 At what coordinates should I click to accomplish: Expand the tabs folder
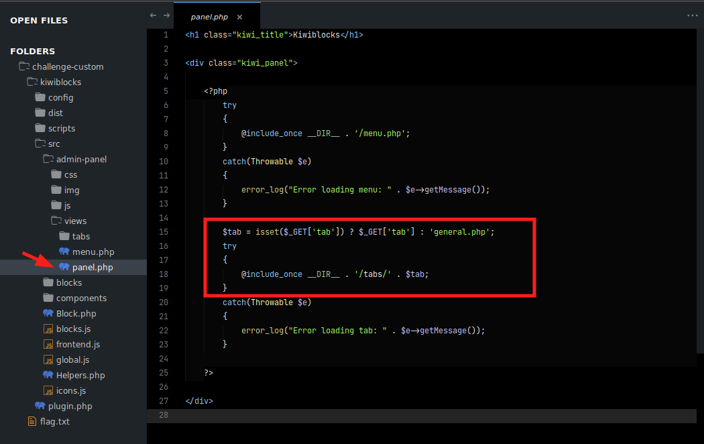(74, 236)
